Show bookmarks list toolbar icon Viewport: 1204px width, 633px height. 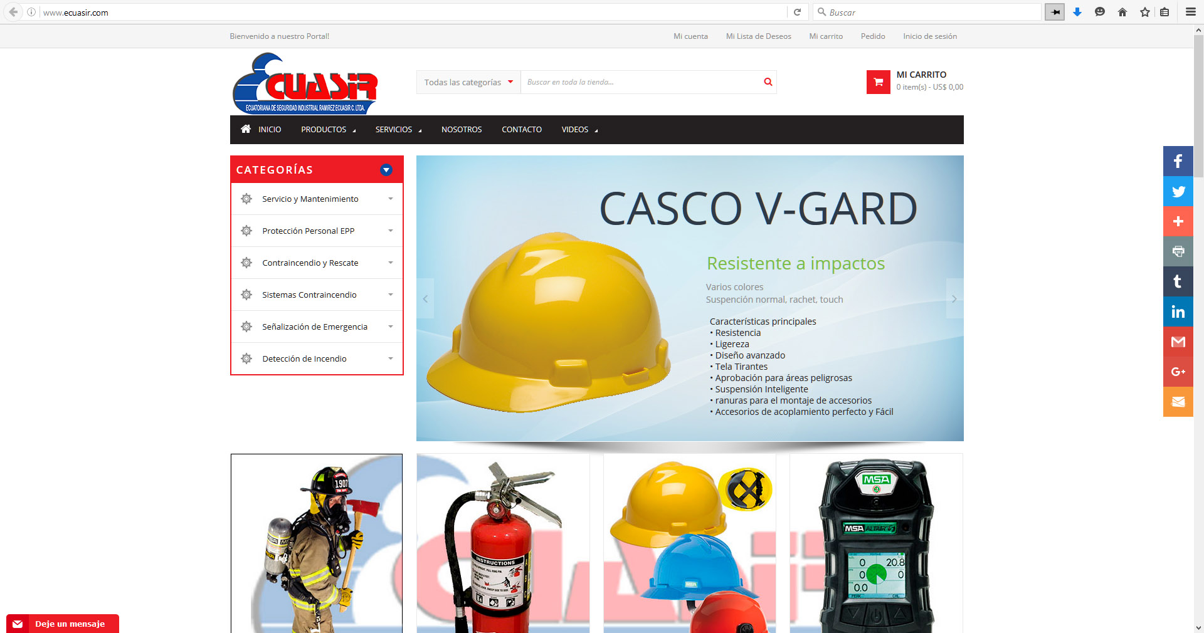click(x=1164, y=12)
